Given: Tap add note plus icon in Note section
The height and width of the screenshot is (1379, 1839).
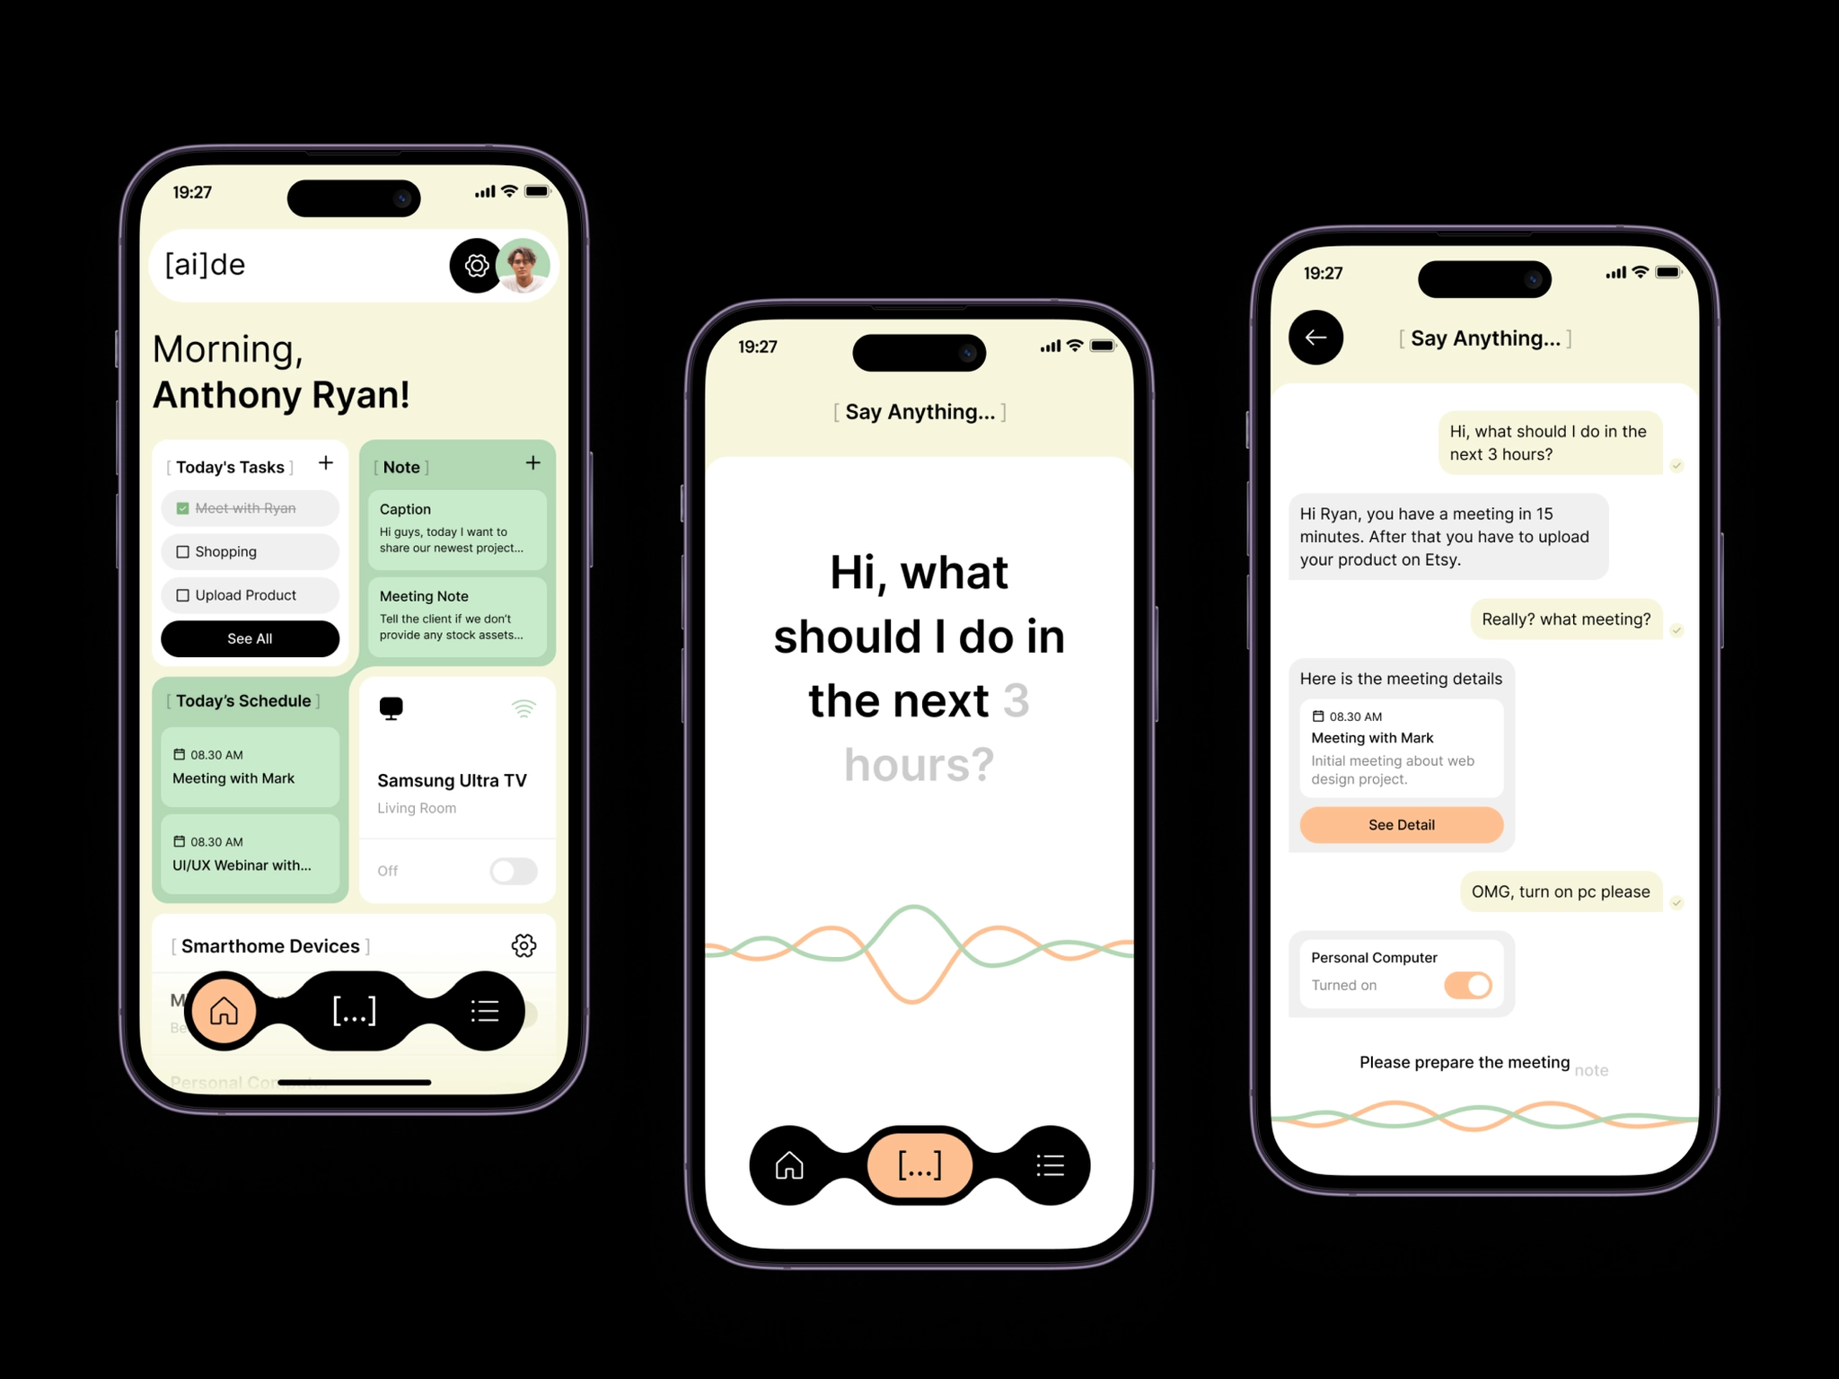Looking at the screenshot, I should pyautogui.click(x=532, y=463).
